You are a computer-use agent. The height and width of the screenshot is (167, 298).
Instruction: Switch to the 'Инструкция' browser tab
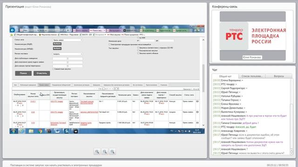[x=114, y=30]
